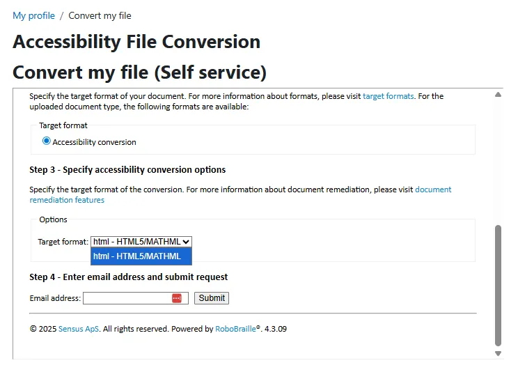Open the Sensus ApS footer link
The width and height of the screenshot is (518, 379).
pyautogui.click(x=78, y=329)
